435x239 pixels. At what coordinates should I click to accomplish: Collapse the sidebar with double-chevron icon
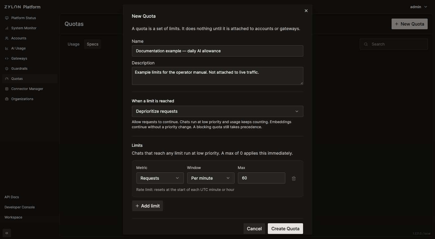7,233
